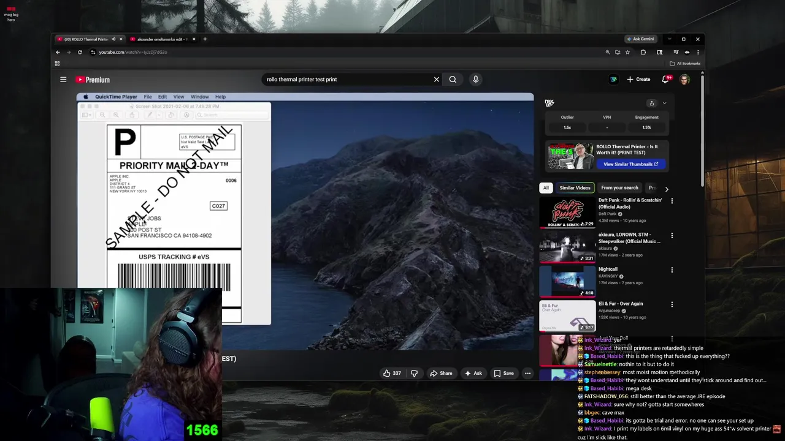Focus the YouTube search box
Screen dimensions: 785x441
pyautogui.click(x=347, y=79)
